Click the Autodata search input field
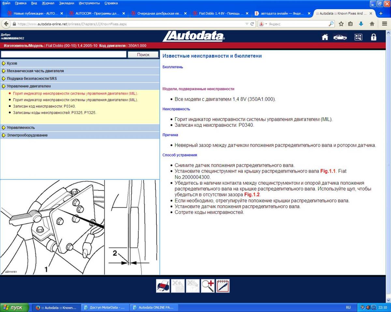Screen dimensions: 391x312 click(x=64, y=55)
